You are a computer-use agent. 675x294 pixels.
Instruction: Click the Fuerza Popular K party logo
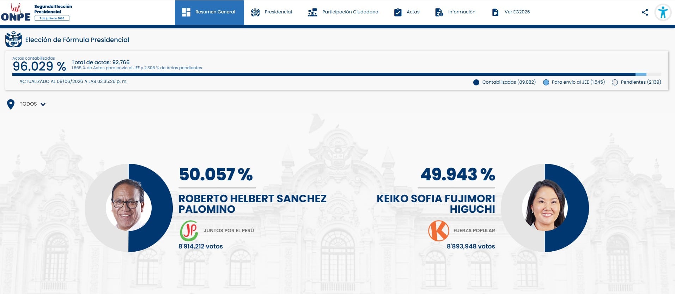click(439, 231)
